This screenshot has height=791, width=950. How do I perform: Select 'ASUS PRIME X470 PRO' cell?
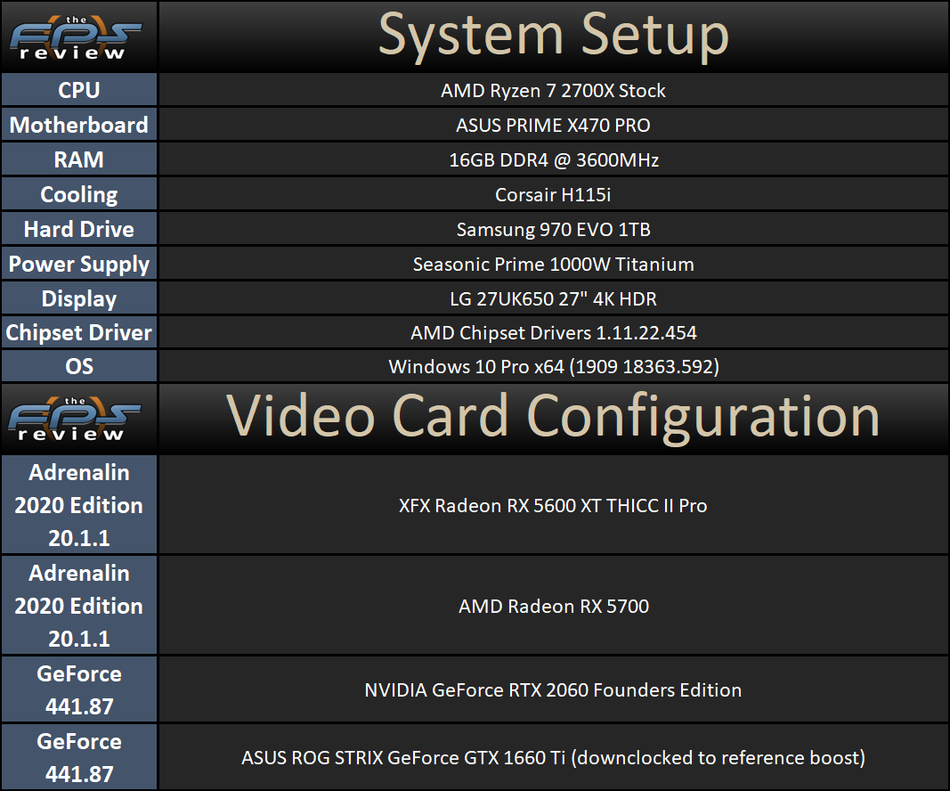coord(553,125)
